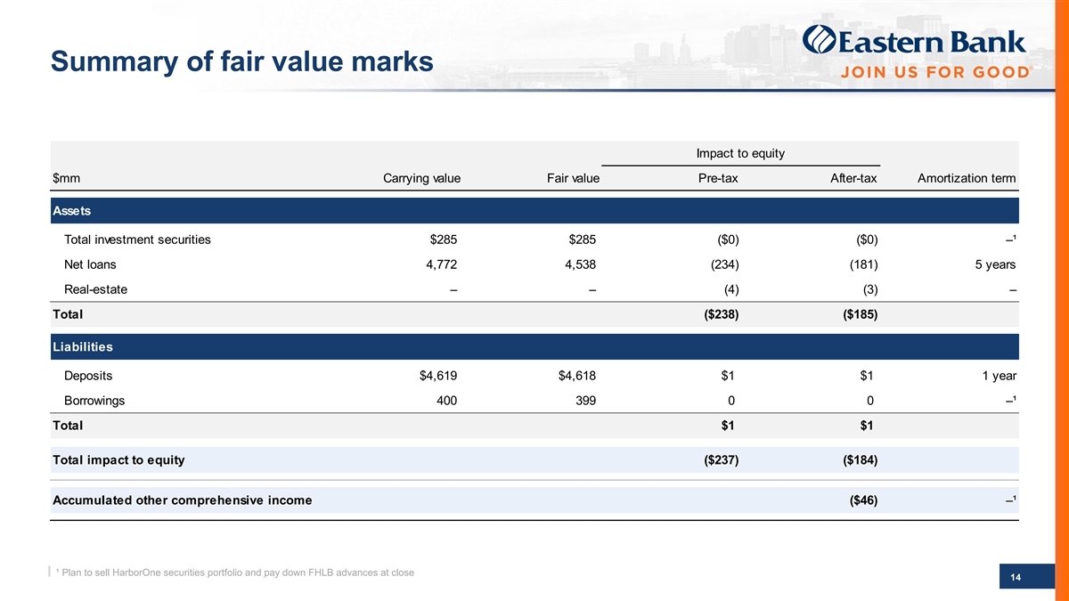
Task: Select the "Summary of fair value marks" title
Action: 242,61
